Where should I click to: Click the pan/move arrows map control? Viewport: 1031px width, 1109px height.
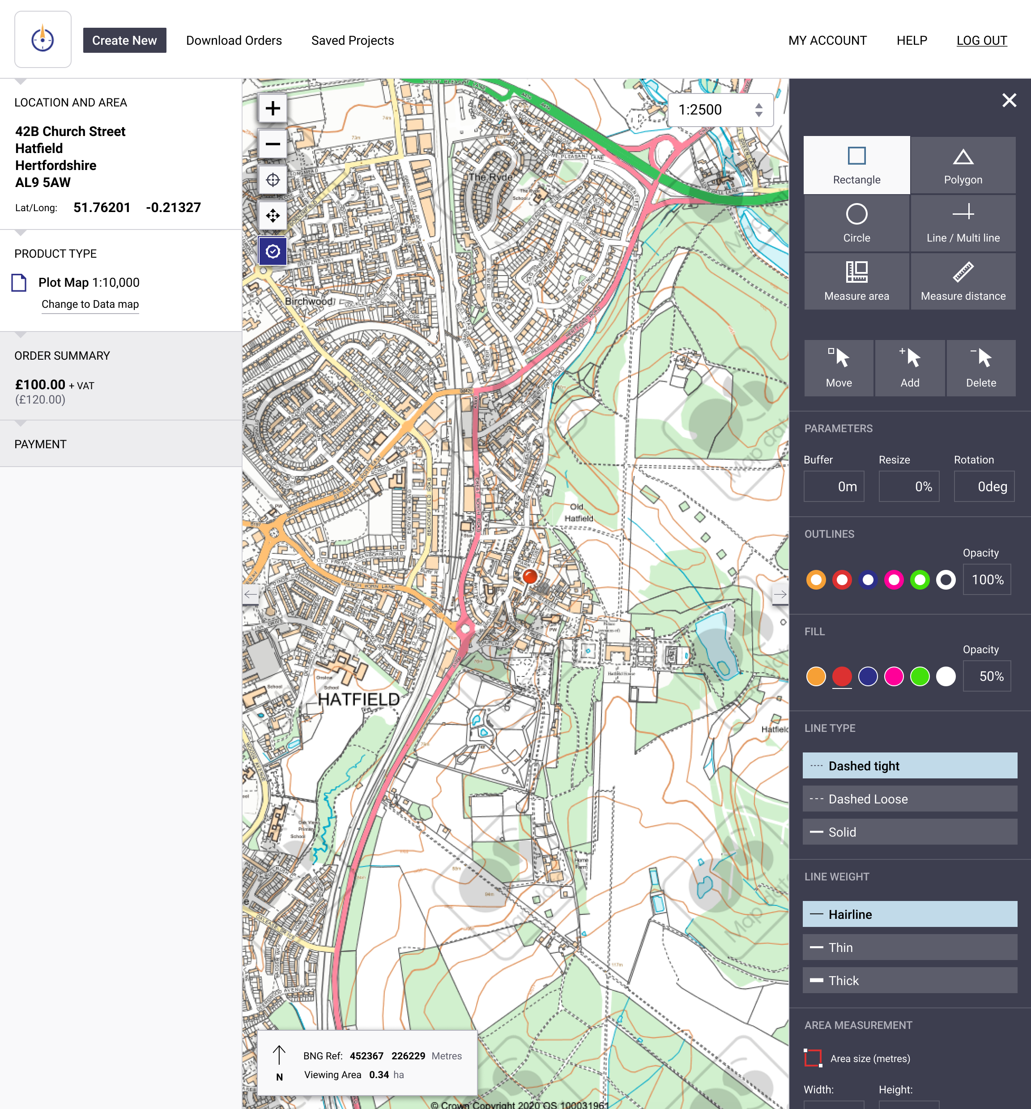coord(273,215)
